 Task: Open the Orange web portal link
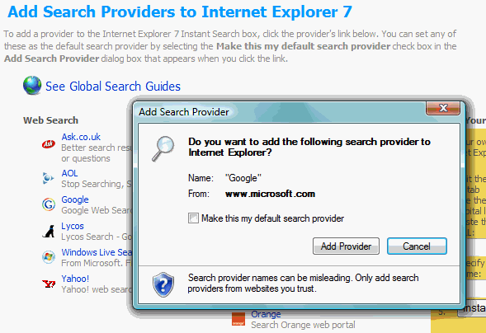coord(266,314)
